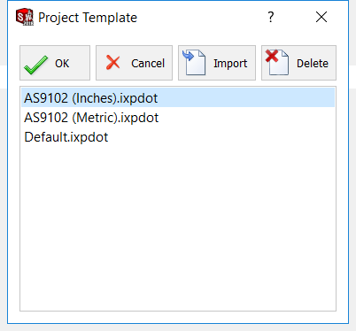Click the Import page icon with blue arrow
This screenshot has height=331, width=356.
tap(194, 62)
